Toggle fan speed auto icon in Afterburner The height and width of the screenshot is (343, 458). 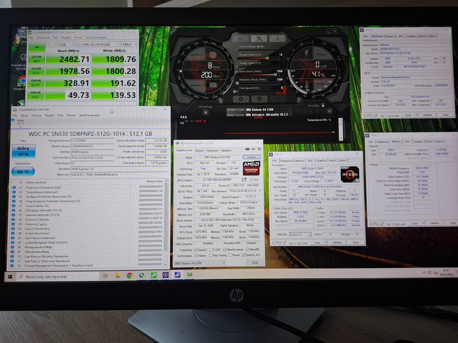[235, 92]
